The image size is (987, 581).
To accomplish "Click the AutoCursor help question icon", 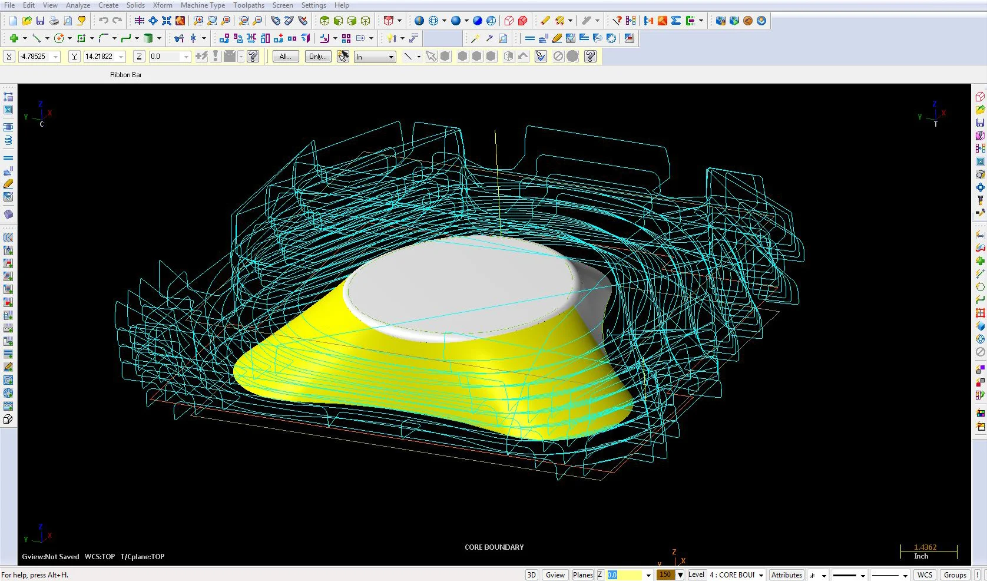I will coord(253,56).
